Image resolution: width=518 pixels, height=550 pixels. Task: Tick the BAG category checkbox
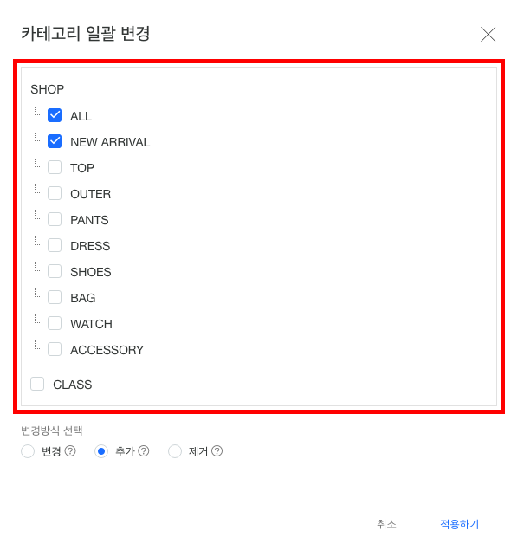(x=55, y=297)
